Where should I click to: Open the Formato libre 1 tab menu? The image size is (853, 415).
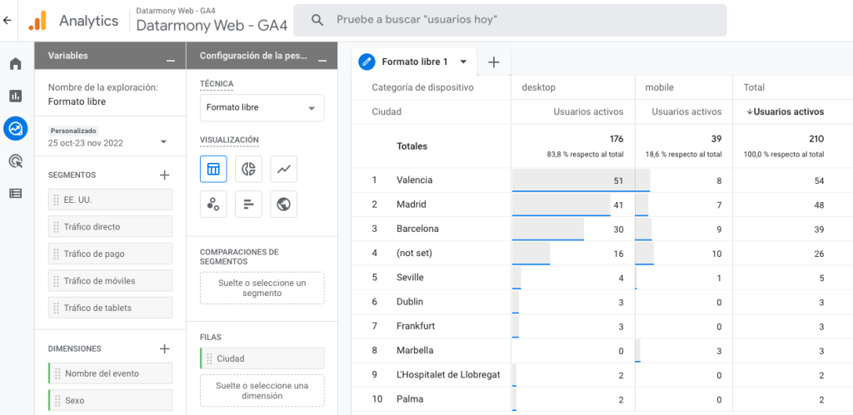pos(463,62)
